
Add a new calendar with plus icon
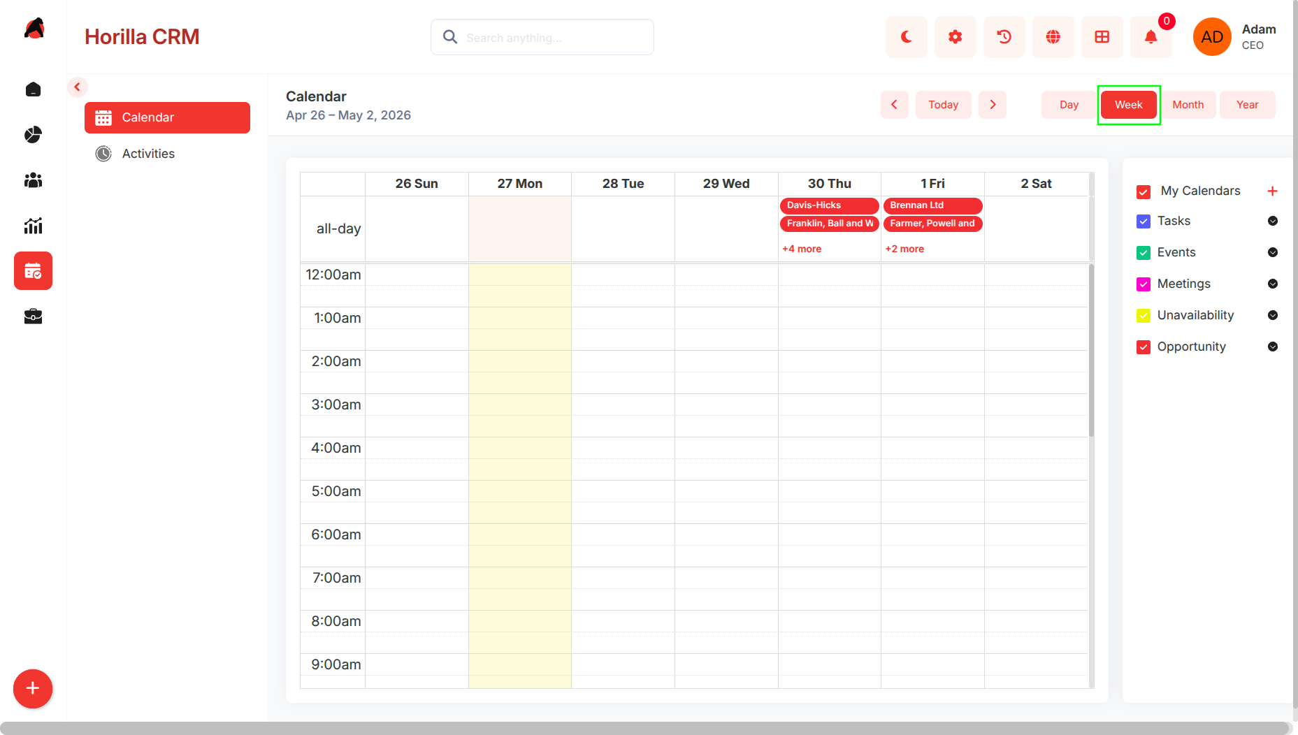(x=1272, y=191)
